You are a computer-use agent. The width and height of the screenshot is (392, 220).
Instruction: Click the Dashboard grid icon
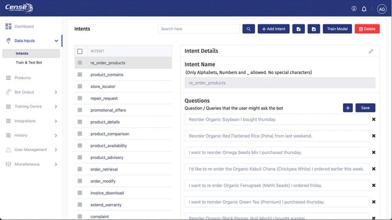(x=8, y=26)
